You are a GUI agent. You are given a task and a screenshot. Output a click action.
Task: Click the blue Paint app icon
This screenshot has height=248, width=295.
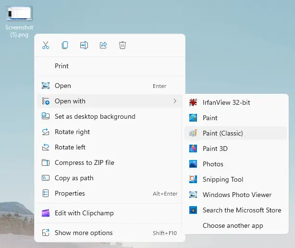(193, 118)
